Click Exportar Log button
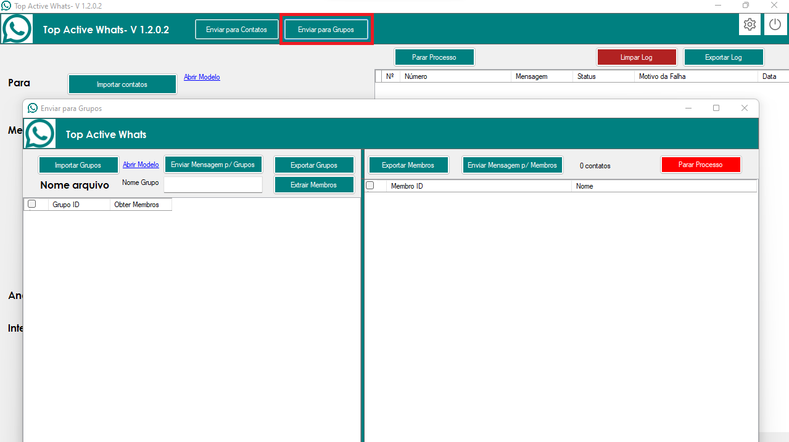The image size is (789, 442). 724,57
